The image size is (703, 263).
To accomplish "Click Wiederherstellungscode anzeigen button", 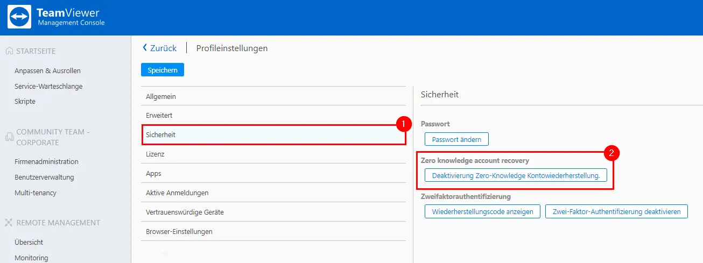I will (x=482, y=211).
